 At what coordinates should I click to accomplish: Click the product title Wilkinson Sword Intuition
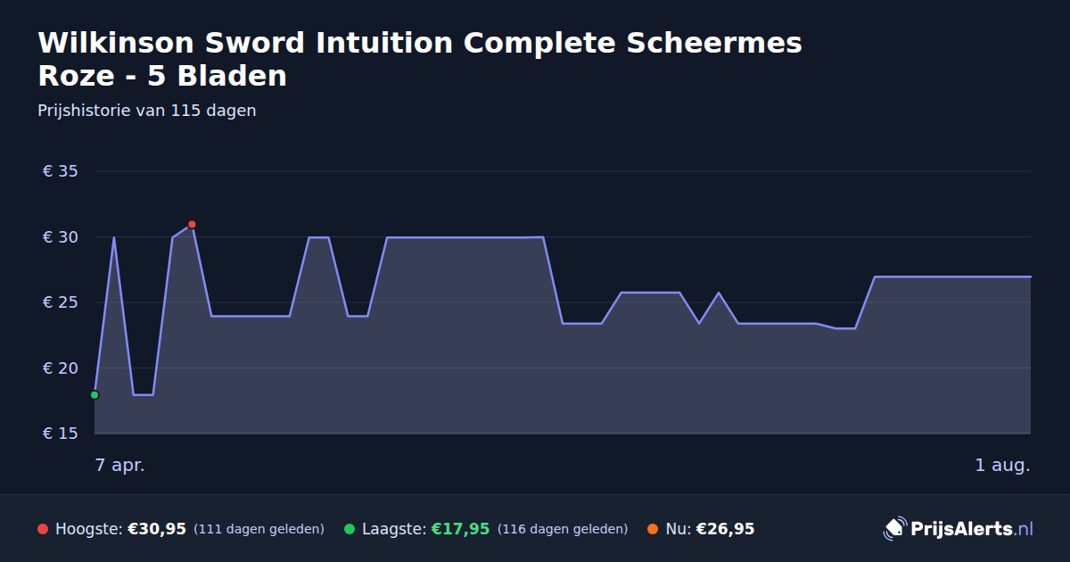420,59
